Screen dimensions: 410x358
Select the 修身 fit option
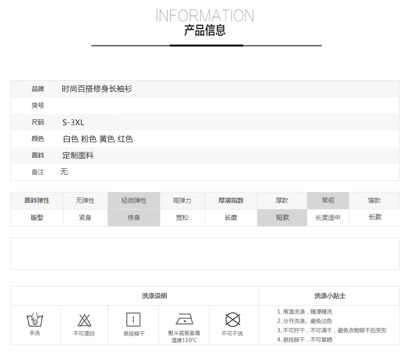[x=134, y=218]
